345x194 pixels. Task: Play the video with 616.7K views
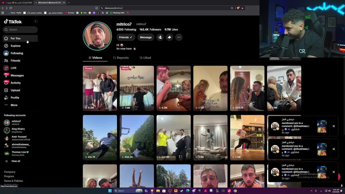click(100, 138)
